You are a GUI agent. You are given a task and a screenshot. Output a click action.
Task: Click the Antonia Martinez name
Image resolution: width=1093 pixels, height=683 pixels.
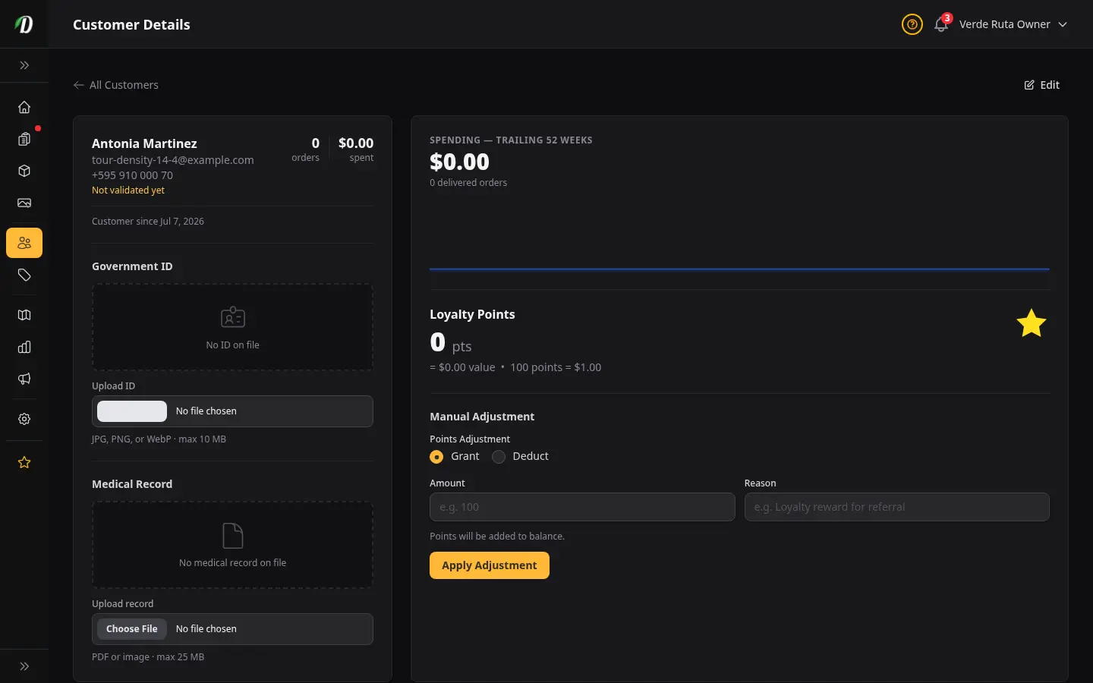(x=144, y=143)
